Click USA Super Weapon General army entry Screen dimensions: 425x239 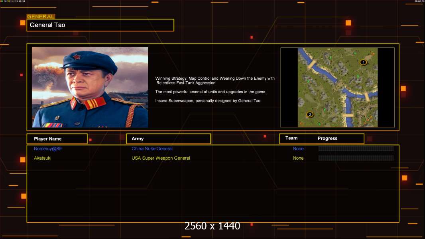[161, 158]
